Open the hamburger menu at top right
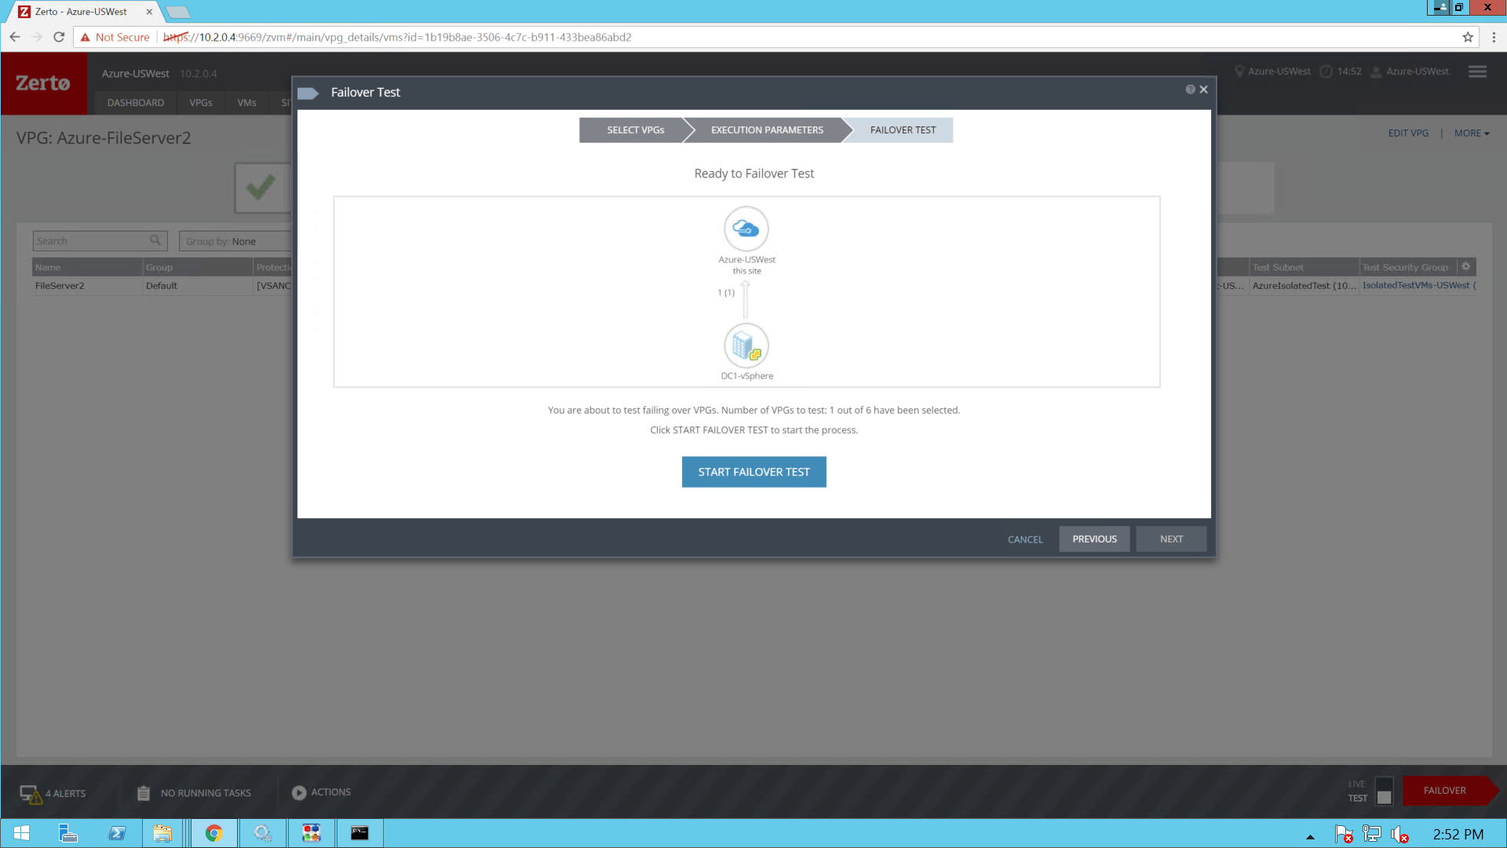The image size is (1507, 848). click(1476, 71)
